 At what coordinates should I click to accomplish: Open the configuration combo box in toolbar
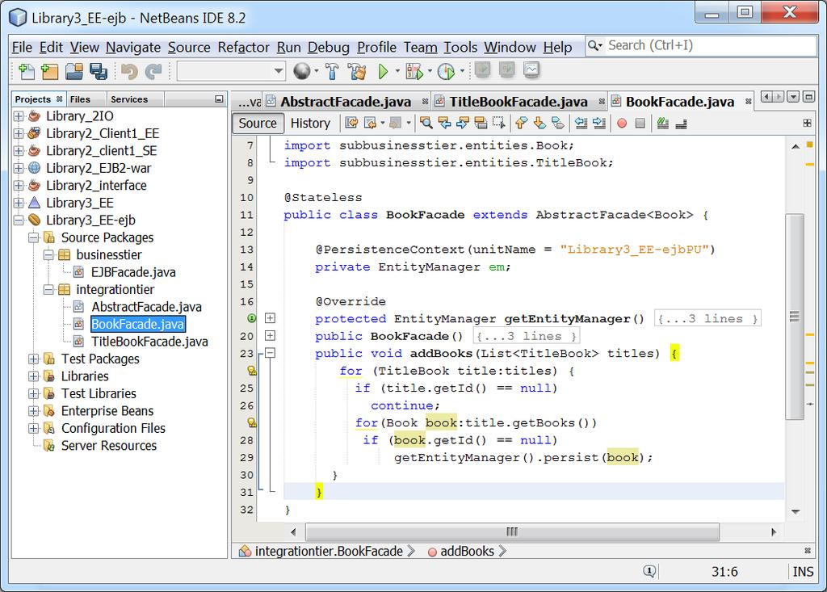[231, 71]
